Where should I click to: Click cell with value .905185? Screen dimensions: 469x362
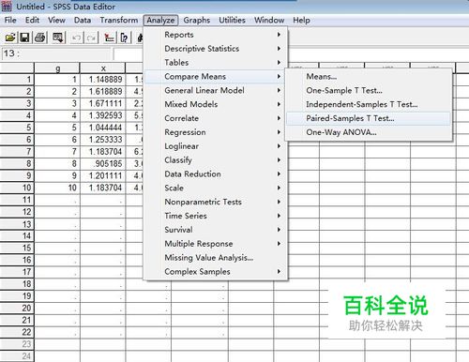(x=103, y=163)
